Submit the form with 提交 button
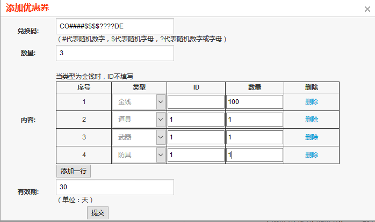 click(x=98, y=213)
